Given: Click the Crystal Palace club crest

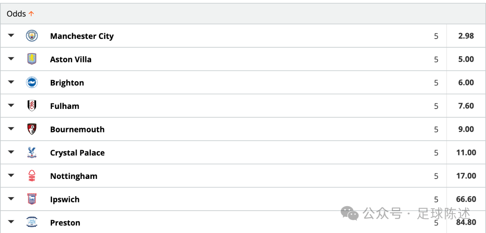Looking at the screenshot, I should click(x=32, y=152).
